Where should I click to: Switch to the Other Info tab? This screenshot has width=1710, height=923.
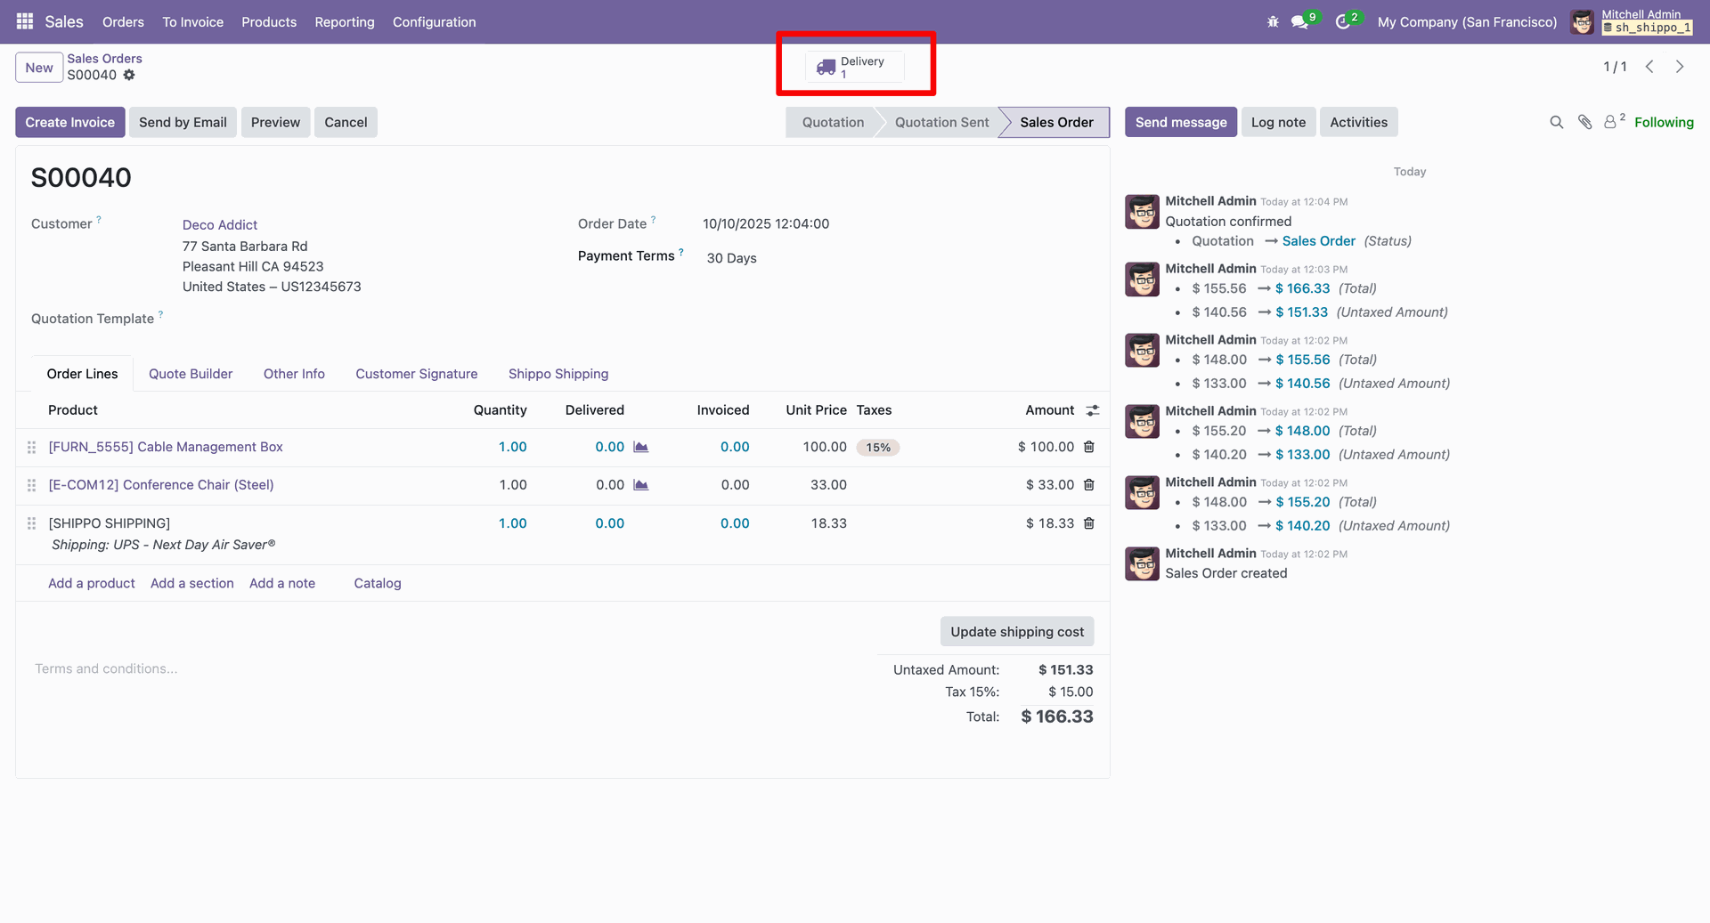pos(294,374)
